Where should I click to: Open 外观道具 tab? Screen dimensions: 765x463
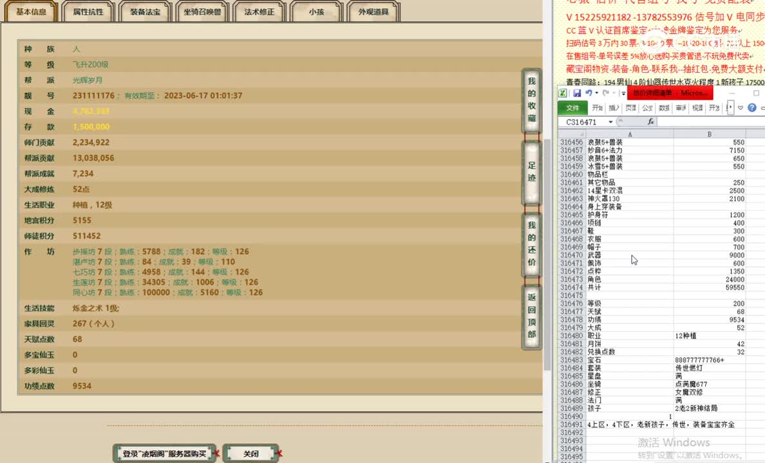pos(373,12)
